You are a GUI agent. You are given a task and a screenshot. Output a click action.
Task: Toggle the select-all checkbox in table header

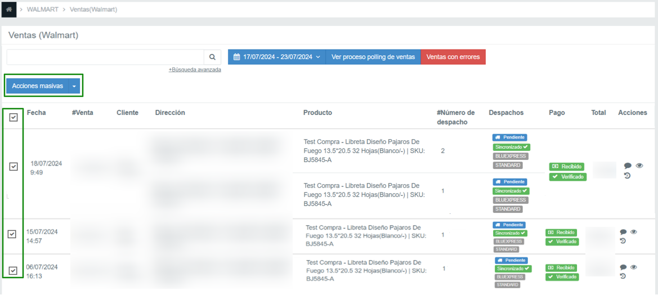coord(14,118)
